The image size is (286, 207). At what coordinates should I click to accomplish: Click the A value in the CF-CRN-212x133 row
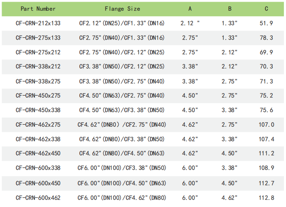(190, 23)
